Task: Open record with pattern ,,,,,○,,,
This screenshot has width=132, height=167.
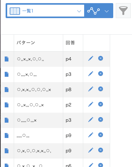Action: point(7,135)
